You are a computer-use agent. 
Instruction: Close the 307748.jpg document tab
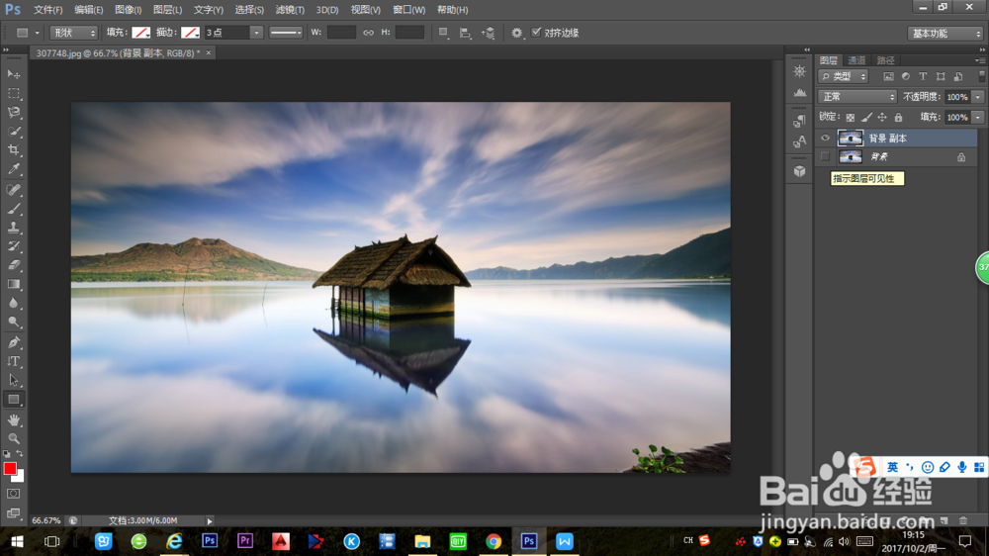(x=208, y=53)
